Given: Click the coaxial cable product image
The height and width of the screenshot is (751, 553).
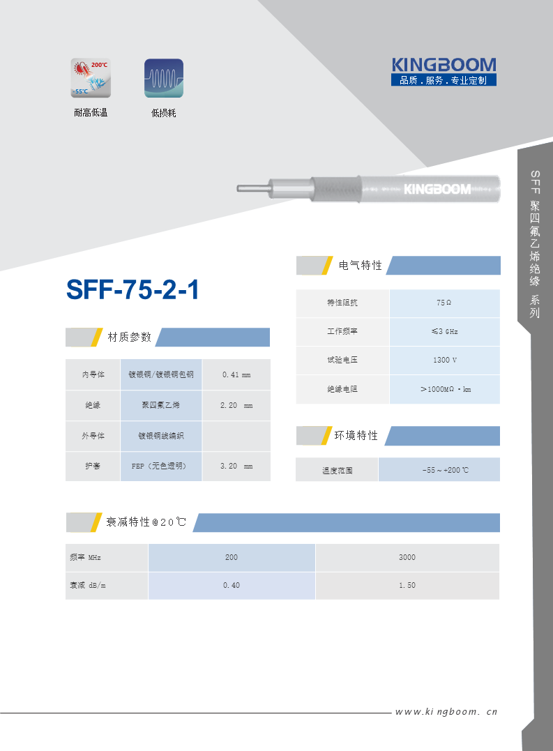Looking at the screenshot, I should (369, 189).
